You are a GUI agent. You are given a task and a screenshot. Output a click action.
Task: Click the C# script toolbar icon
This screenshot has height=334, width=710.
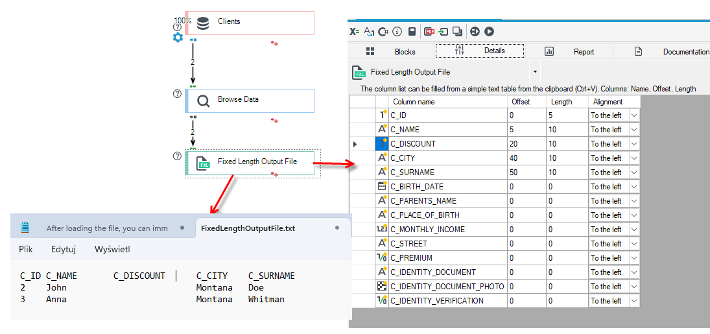pos(383,31)
